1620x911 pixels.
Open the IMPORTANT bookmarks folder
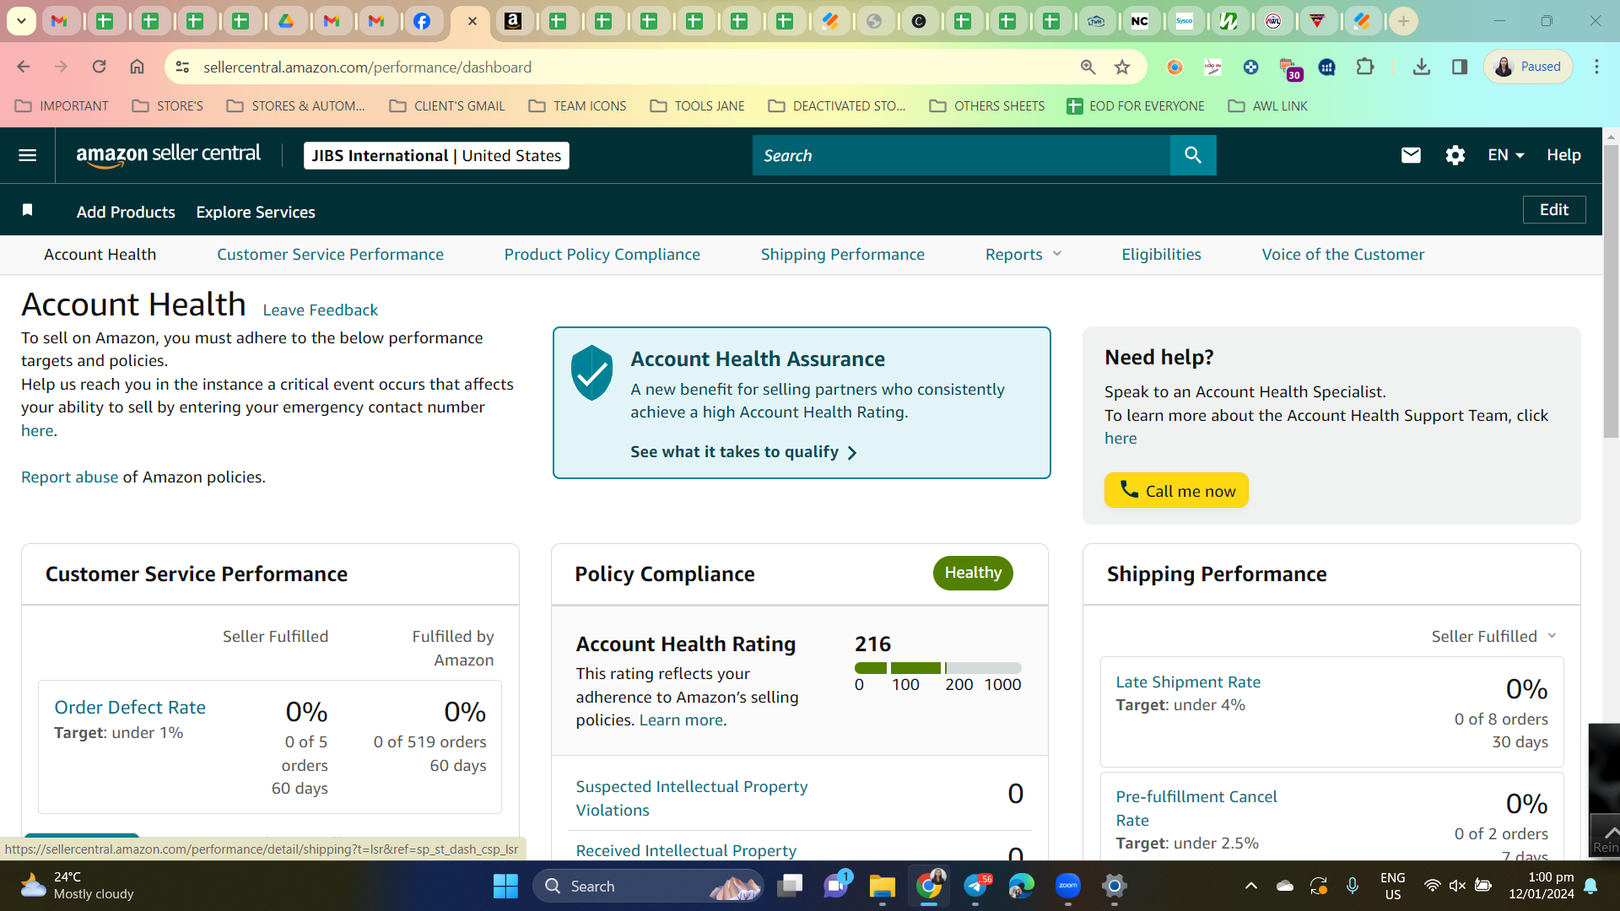click(62, 106)
